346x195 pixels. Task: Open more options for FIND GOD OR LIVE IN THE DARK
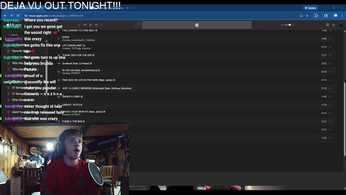(330, 80)
